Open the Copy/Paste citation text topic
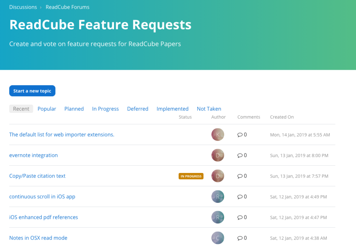The image size is (356, 248). tap(37, 176)
